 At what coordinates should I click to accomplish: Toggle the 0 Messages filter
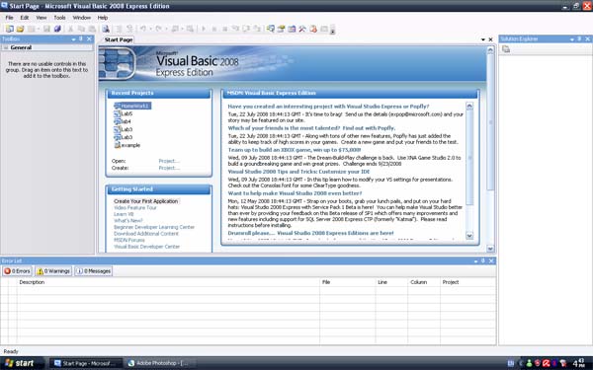click(94, 271)
